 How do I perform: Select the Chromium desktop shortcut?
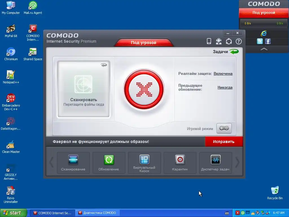[x=11, y=54]
